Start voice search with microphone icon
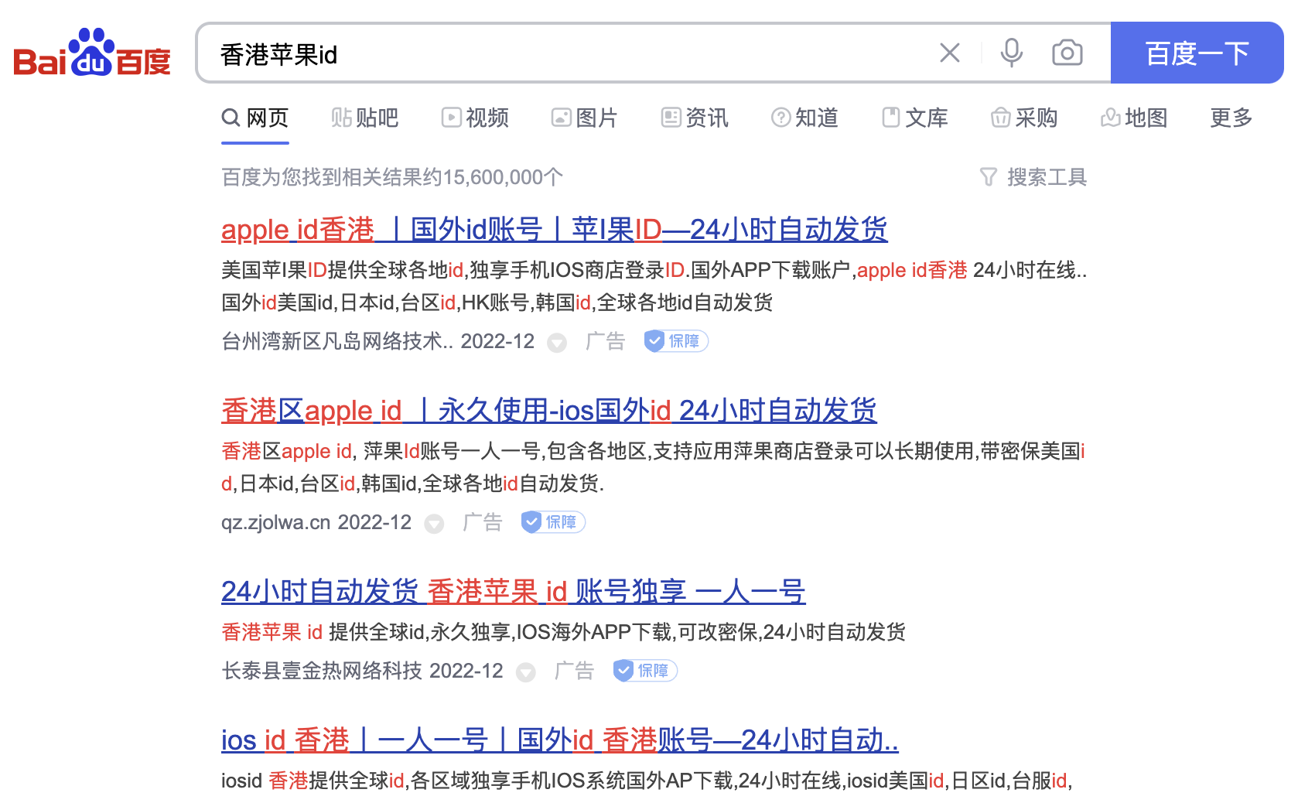Image resolution: width=1298 pixels, height=803 pixels. click(1011, 53)
